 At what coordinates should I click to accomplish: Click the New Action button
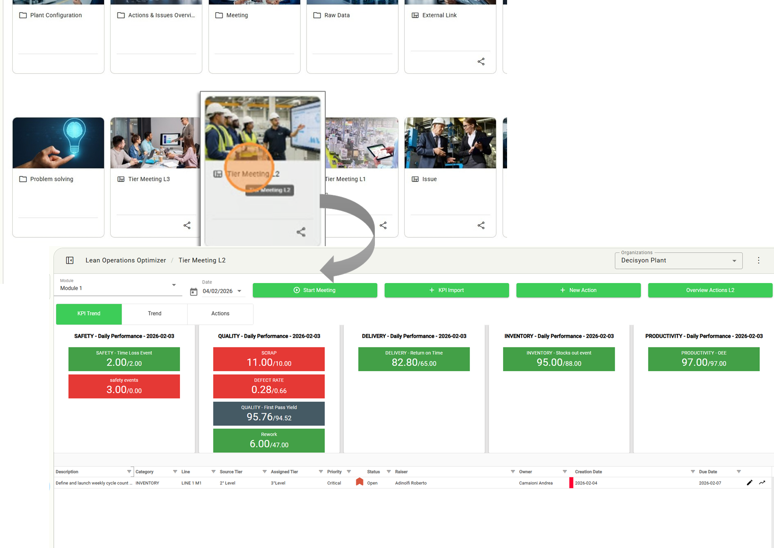[x=578, y=290]
